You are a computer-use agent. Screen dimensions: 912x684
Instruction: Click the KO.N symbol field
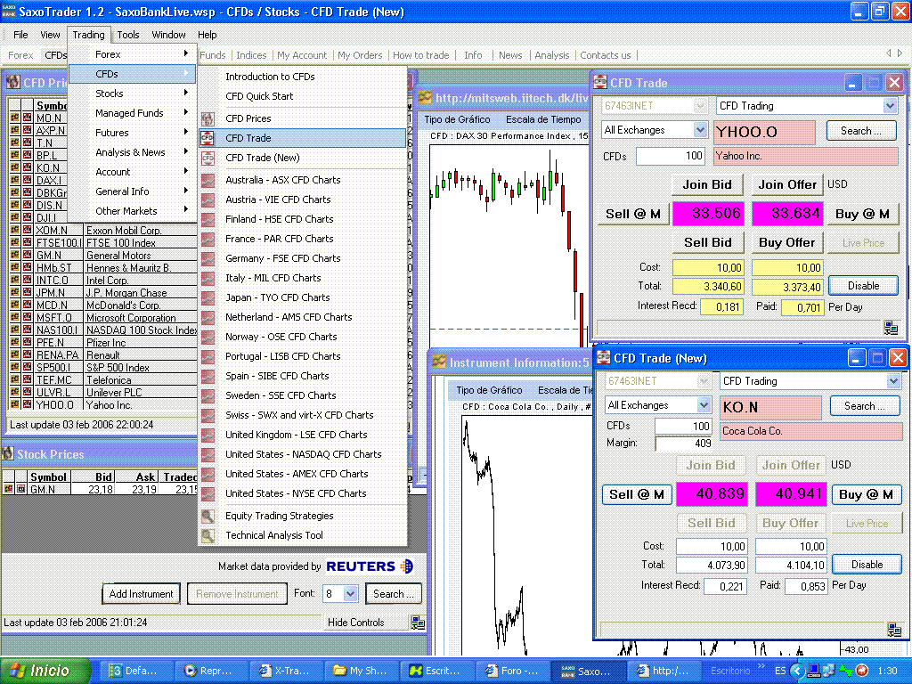click(x=770, y=407)
